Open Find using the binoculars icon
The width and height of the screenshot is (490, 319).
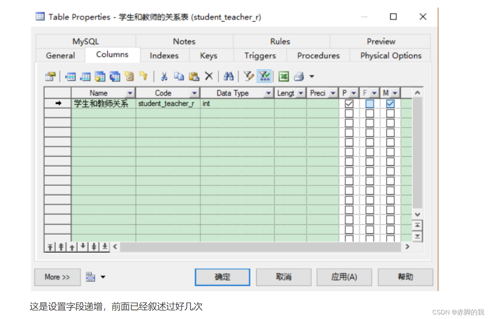(229, 76)
